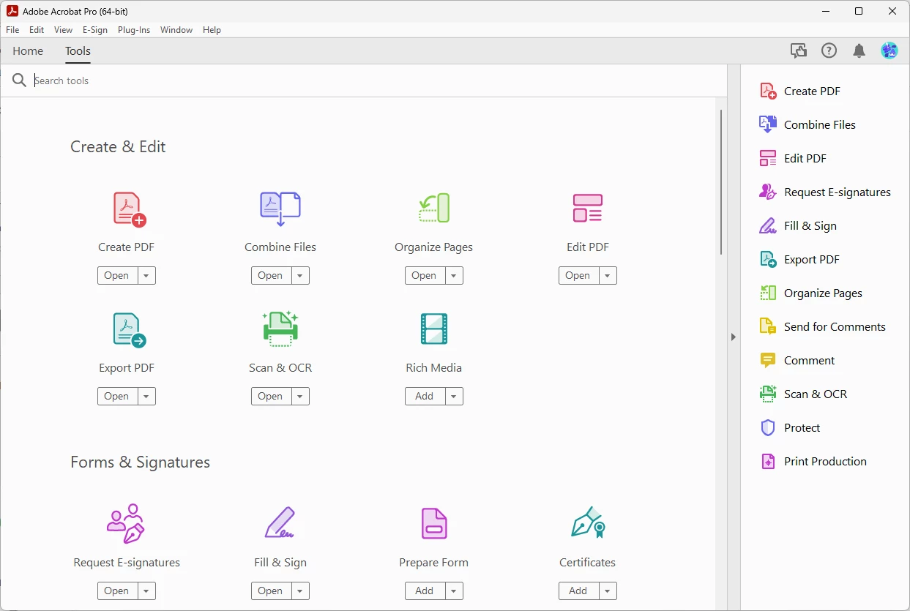
Task: Select Request E-signatures icon in right sidebar
Action: click(x=768, y=192)
